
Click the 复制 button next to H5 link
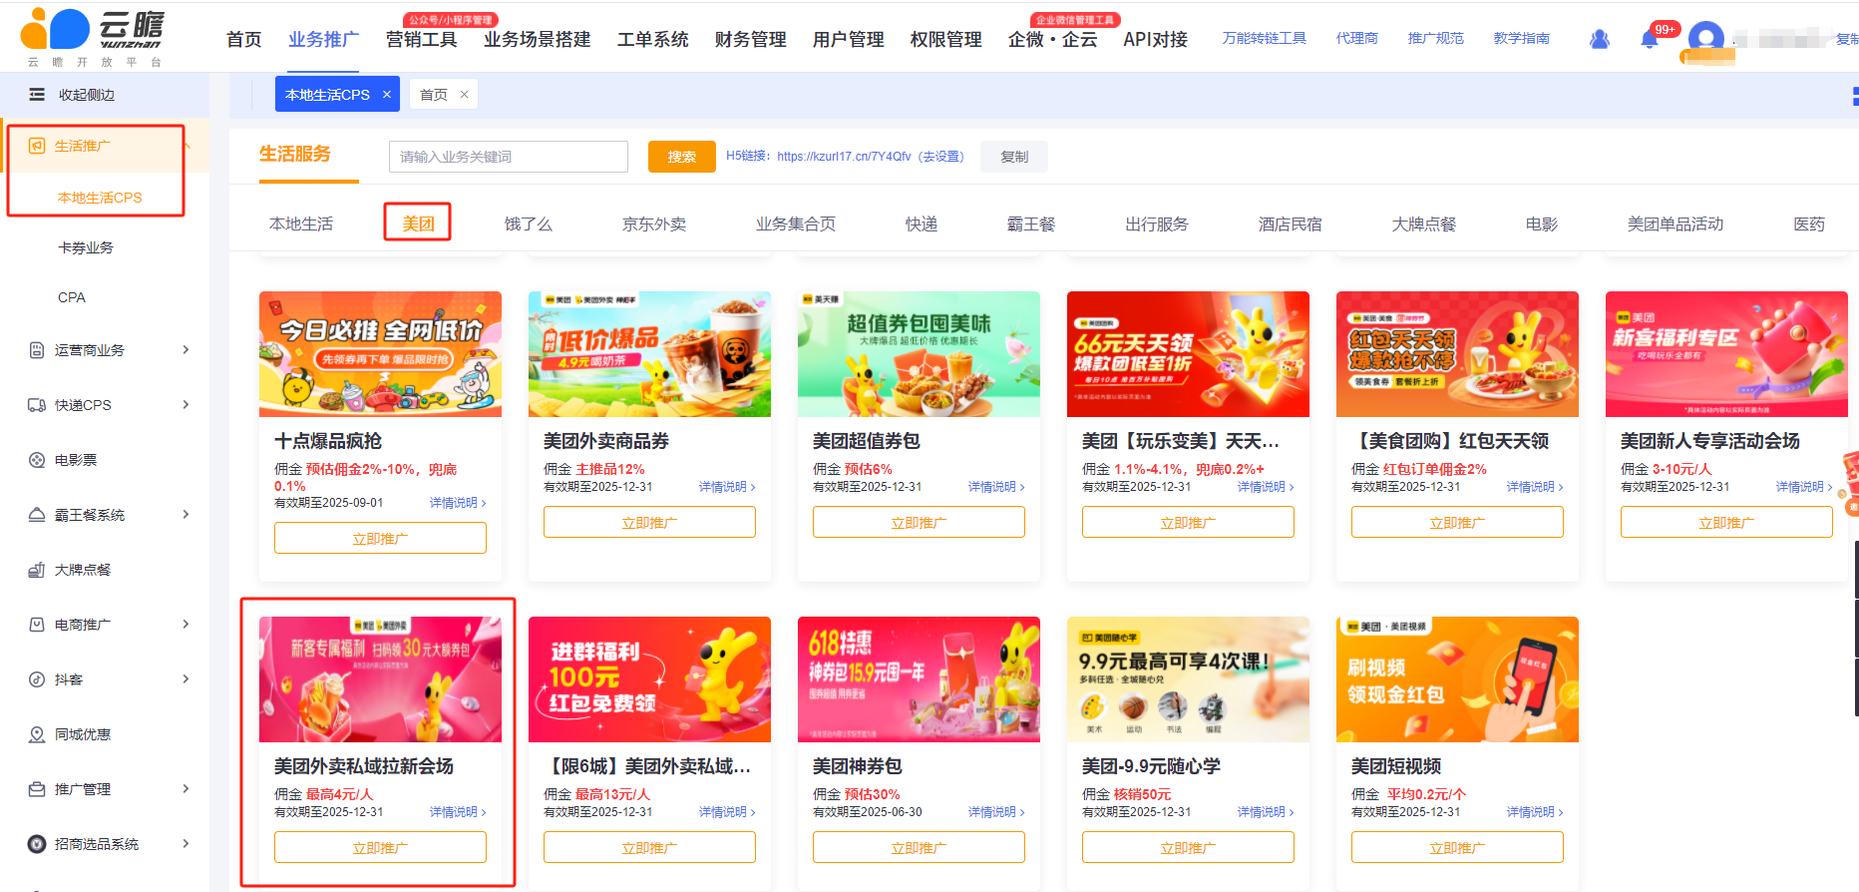(1014, 157)
